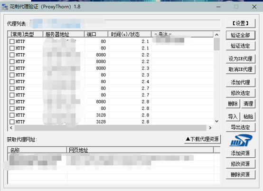Click 添加资源 add resource button
This screenshot has height=191, width=263.
tap(241, 153)
